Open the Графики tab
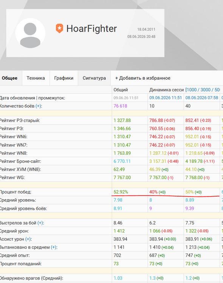Viewport: 223px width, 283px height. coord(63,78)
